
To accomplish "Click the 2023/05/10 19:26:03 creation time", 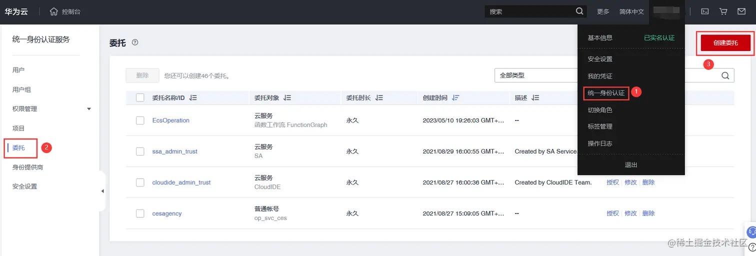I will coord(463,120).
